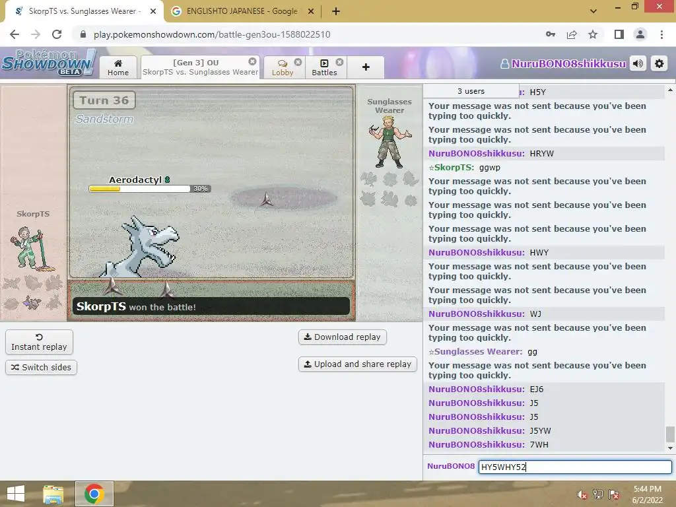Close the Lobby room tab
Screen dimensions: 676x507
298,62
